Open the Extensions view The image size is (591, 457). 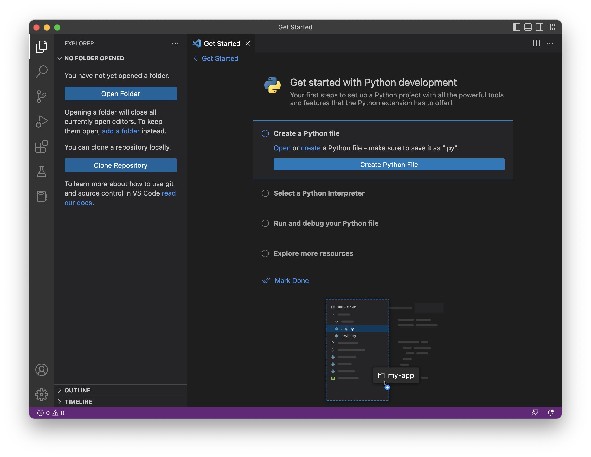click(x=41, y=146)
